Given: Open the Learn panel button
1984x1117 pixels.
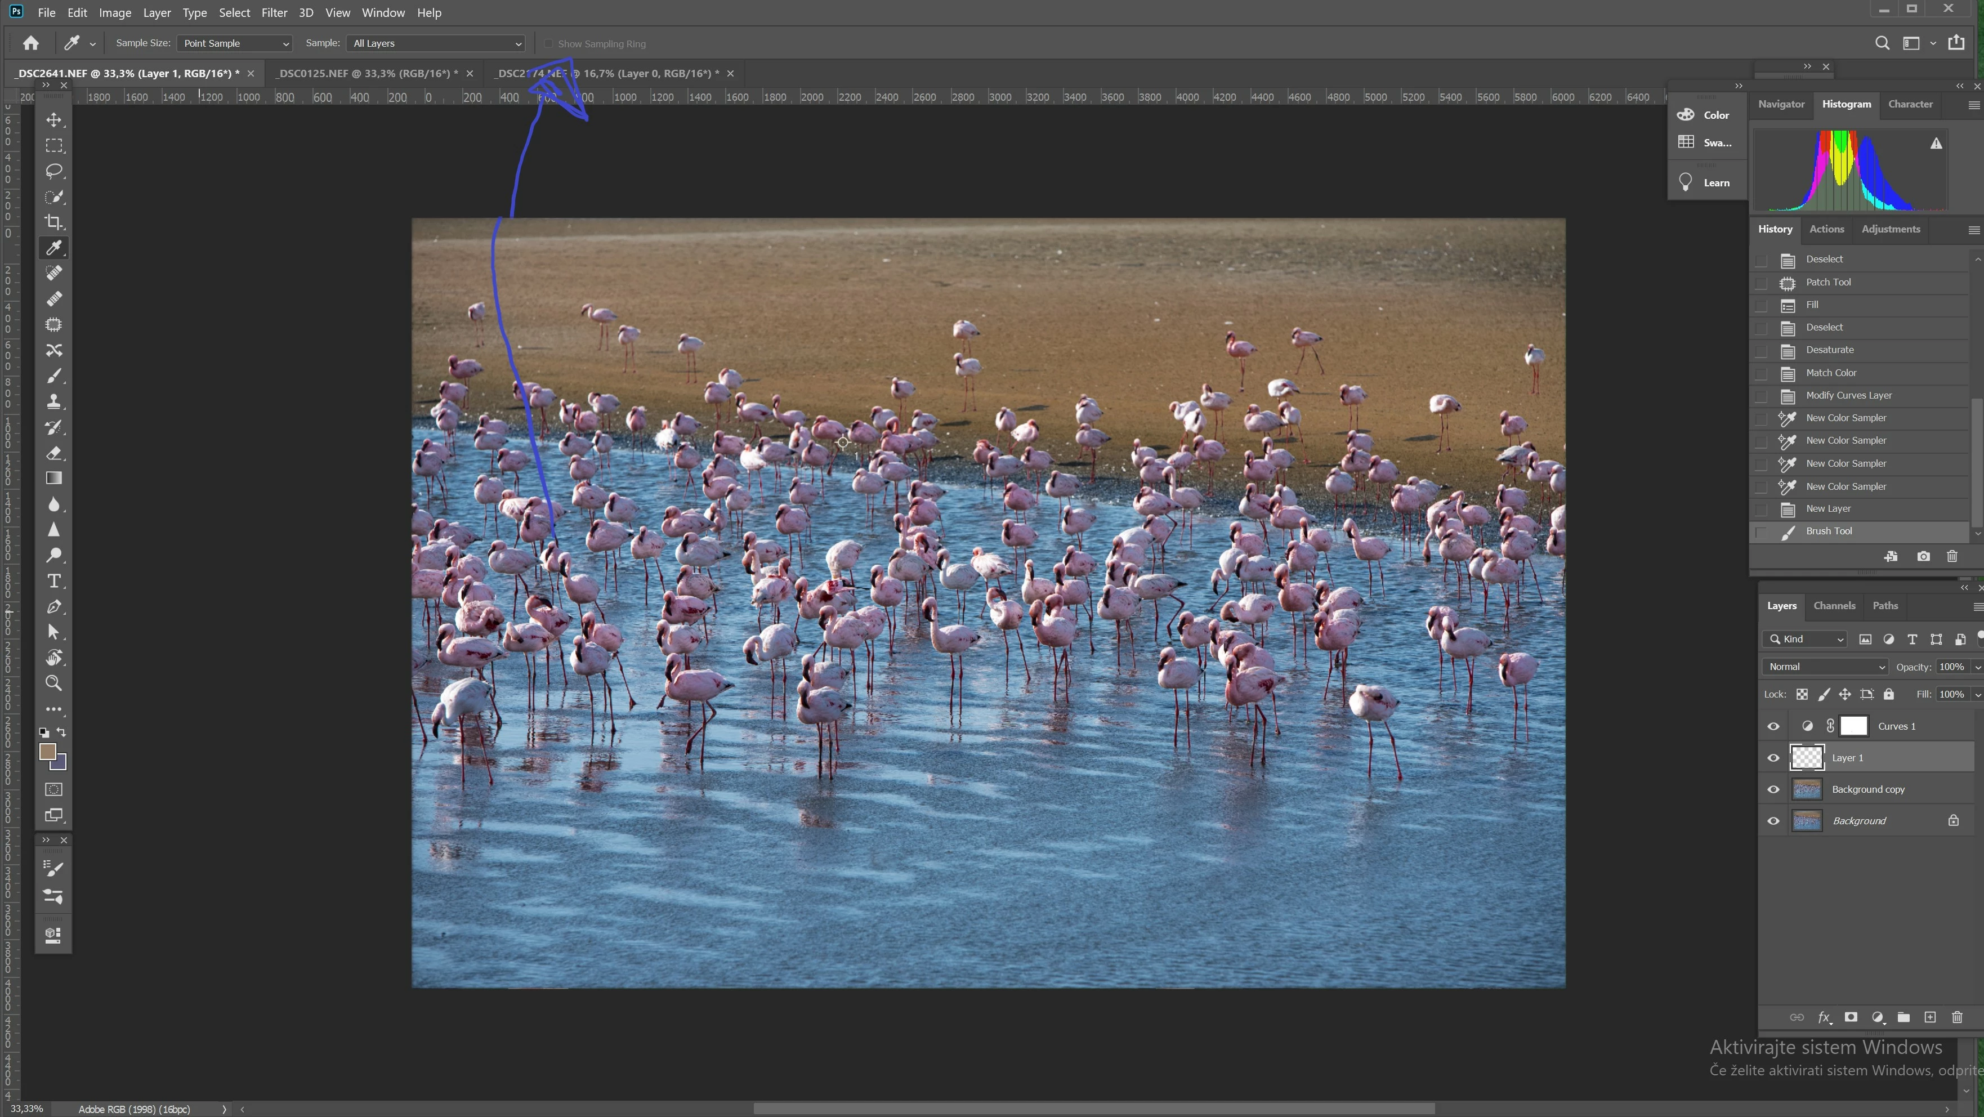Looking at the screenshot, I should click(x=1707, y=182).
